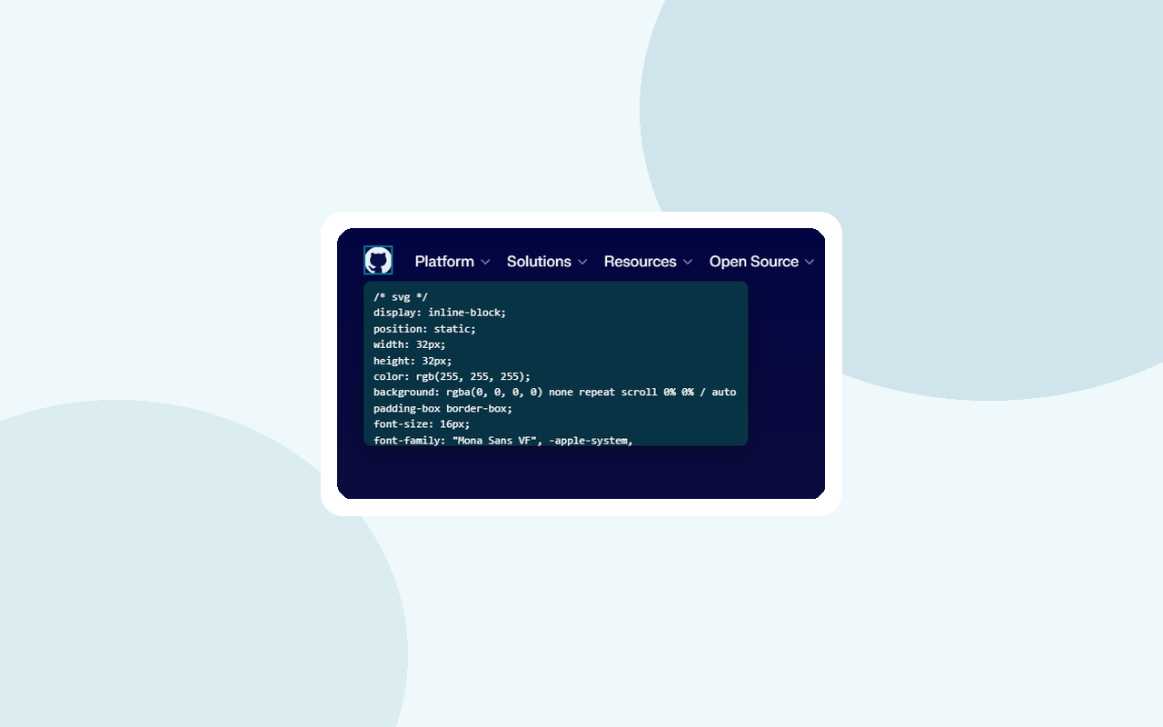Viewport: 1163px width, 727px height.
Task: Click the 'display: inline-block;' line
Action: tap(440, 313)
